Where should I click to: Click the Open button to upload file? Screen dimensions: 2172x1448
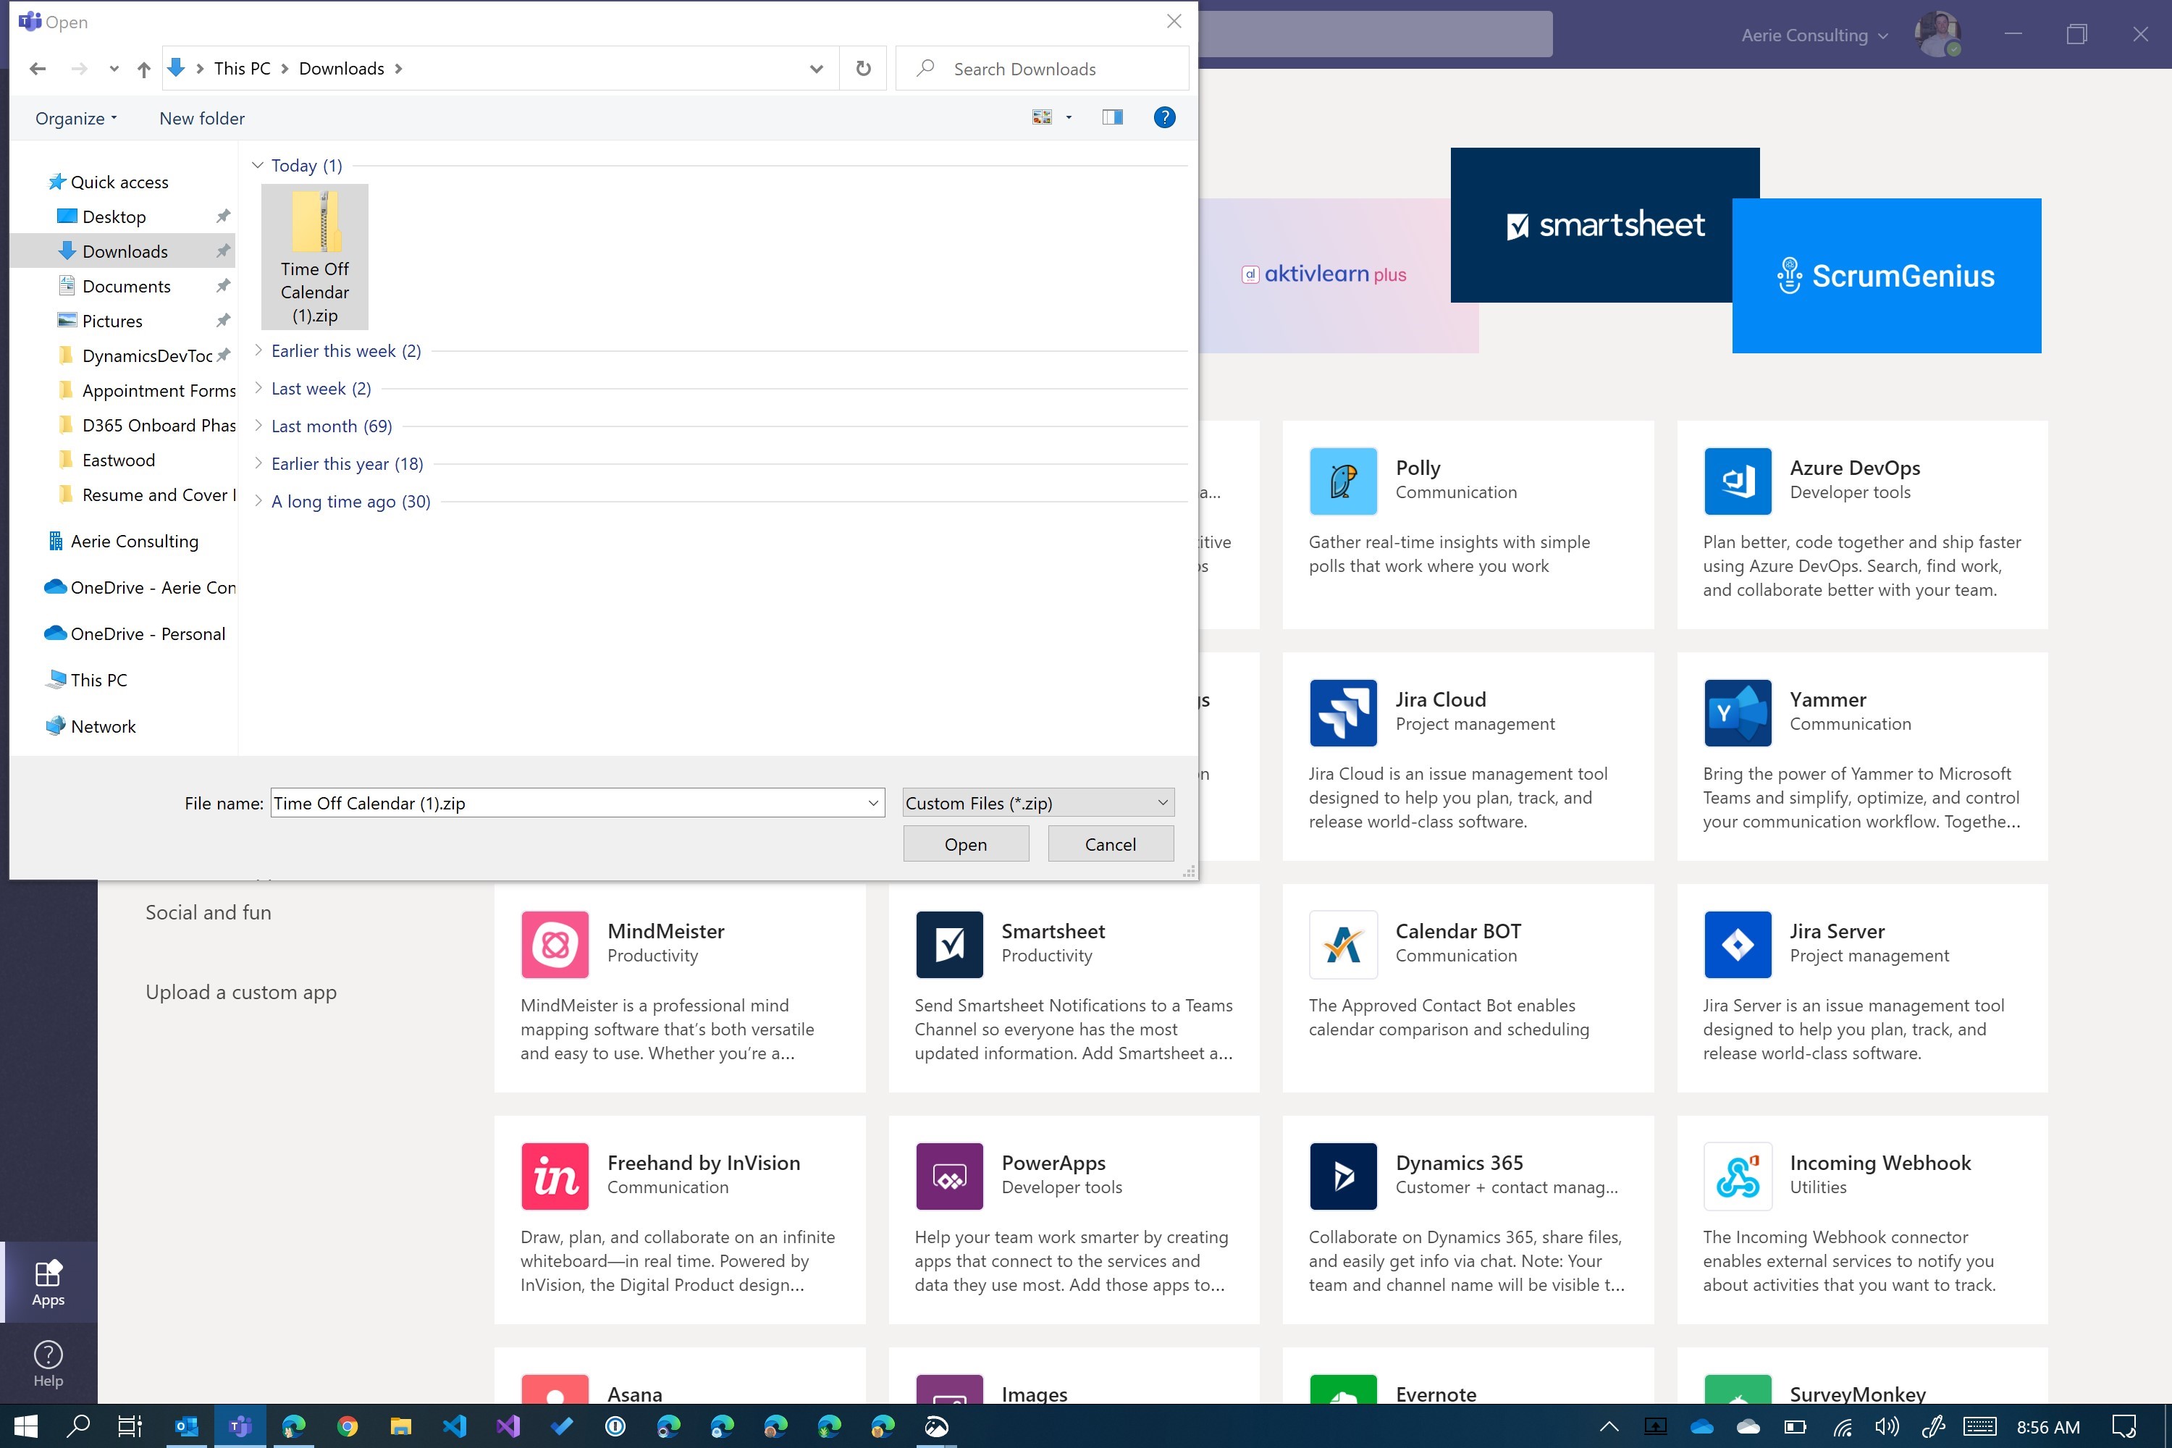coord(965,842)
